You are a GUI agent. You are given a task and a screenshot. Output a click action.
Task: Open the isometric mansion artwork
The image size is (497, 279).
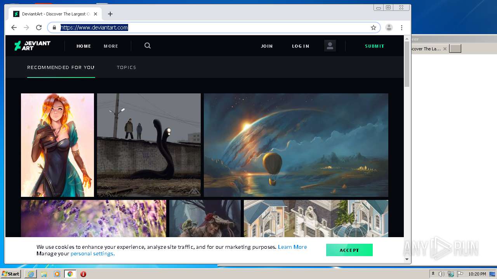point(316,219)
